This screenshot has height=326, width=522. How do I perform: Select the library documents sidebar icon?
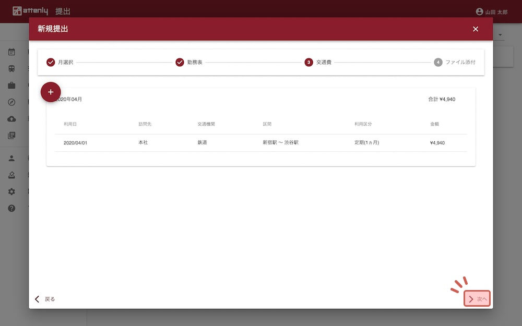[11, 136]
